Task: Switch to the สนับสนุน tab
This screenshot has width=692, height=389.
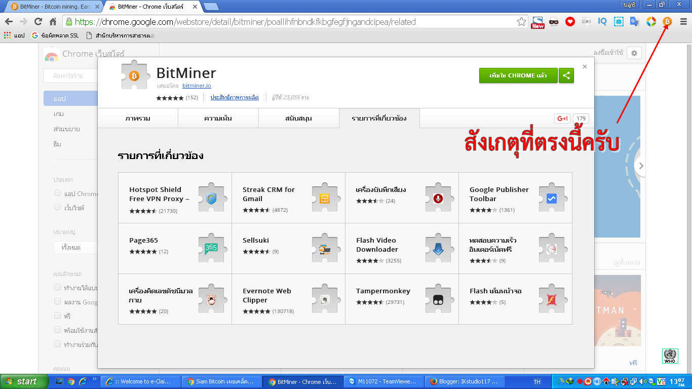Action: tap(299, 119)
